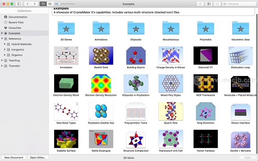Click the Open Other... button
This screenshot has width=258, height=161.
coord(38,158)
